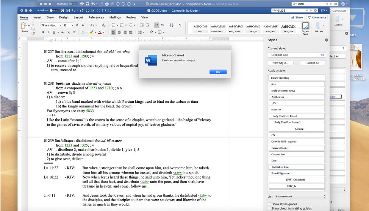The image size is (369, 211).
Task: Go to next search result for 01238
Action: click(x=311, y=11)
